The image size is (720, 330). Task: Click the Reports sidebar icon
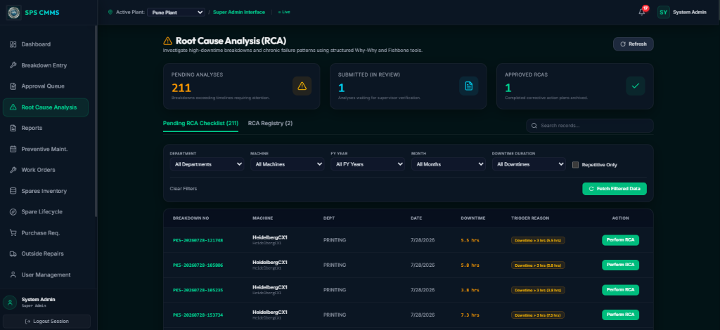point(13,128)
